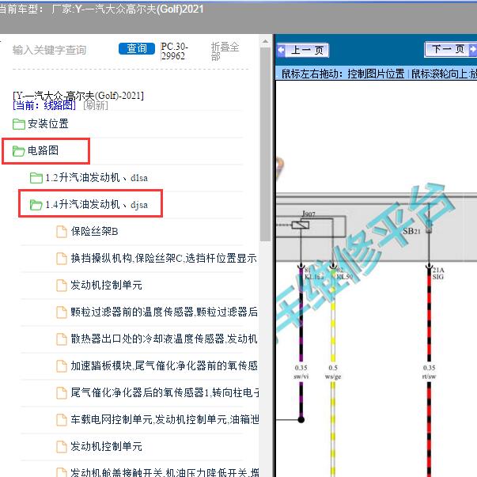Click document icon for 车载电网控制单元 entry
This screenshot has height=477, width=477.
62,420
